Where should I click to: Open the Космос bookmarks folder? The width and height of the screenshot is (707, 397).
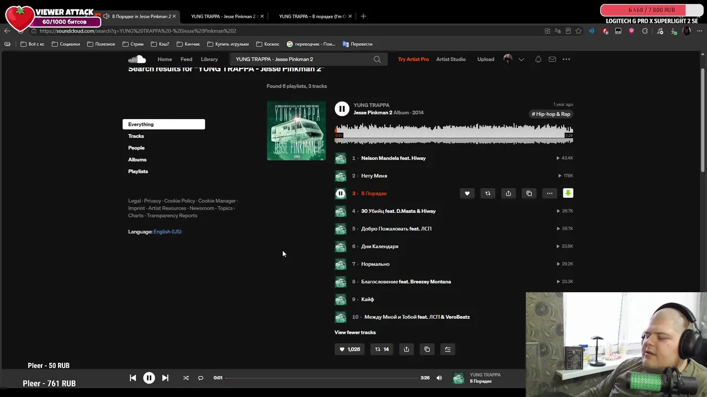[x=267, y=44]
